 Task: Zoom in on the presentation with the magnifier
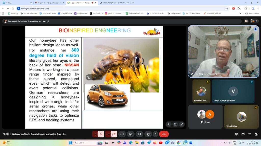[x=169, y=124]
